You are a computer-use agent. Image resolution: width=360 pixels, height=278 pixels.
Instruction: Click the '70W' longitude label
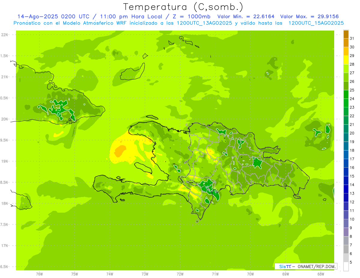click(250, 274)
